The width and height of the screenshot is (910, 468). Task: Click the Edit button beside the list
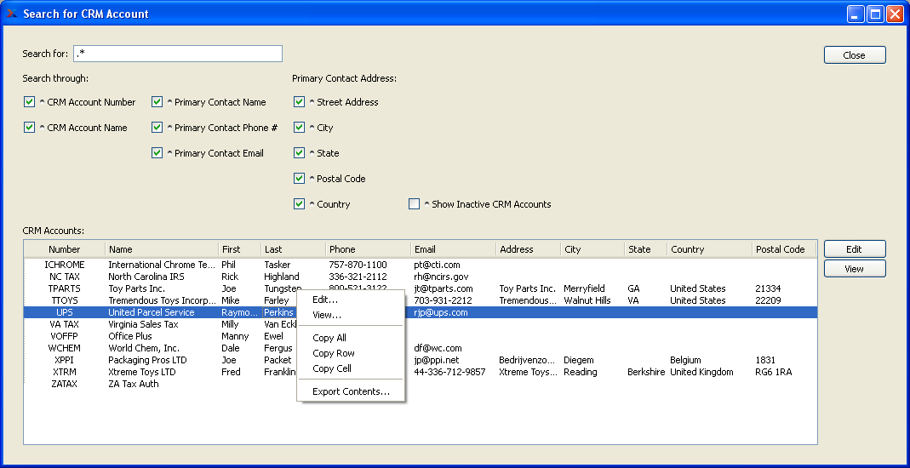tap(854, 249)
